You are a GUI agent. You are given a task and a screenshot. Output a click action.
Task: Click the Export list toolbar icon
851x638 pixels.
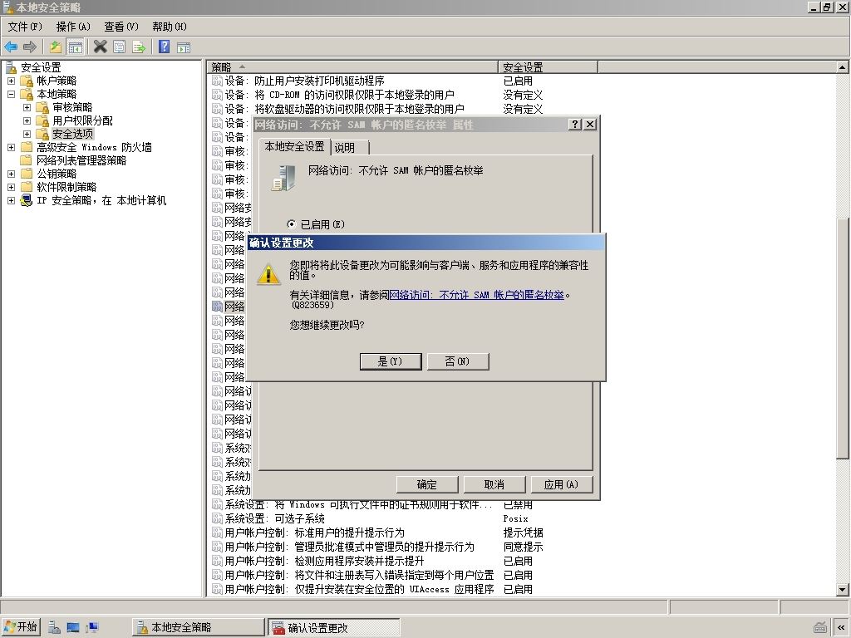click(x=139, y=47)
